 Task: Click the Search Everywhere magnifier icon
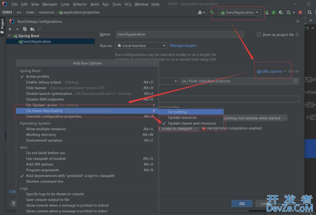310,13
